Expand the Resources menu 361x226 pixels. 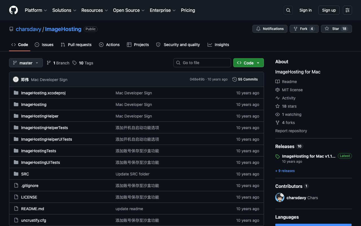(x=94, y=10)
